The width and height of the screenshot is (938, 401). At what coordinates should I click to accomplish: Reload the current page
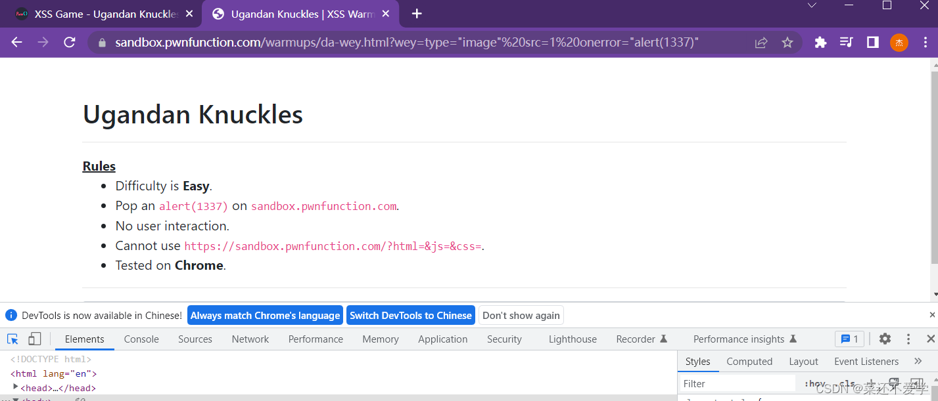70,42
